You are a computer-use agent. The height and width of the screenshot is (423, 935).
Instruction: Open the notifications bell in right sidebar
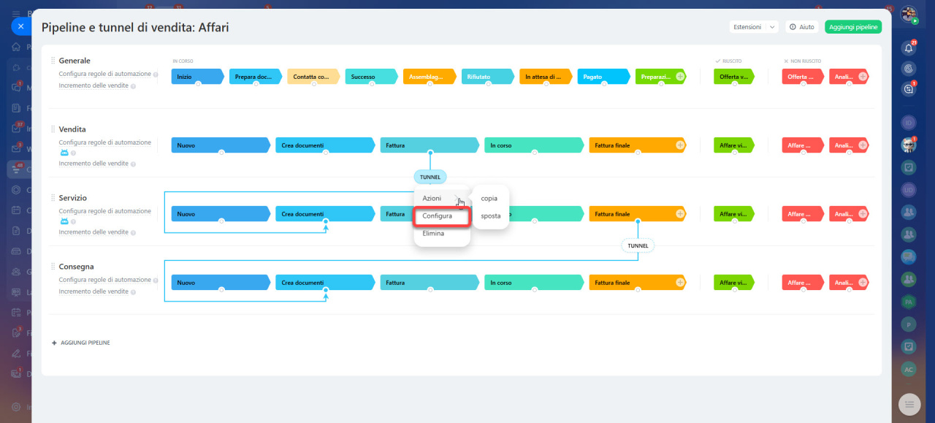pos(909,48)
